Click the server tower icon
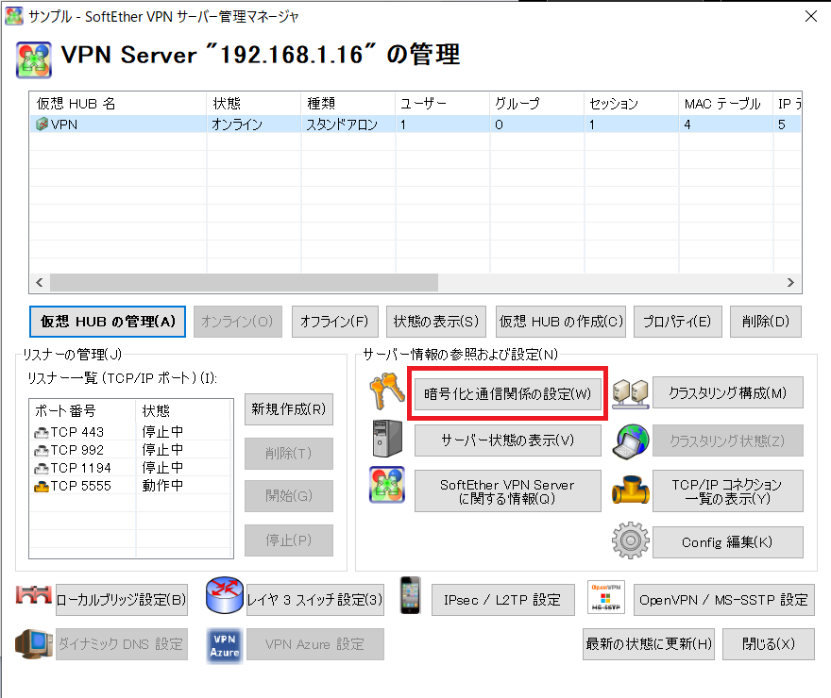The height and width of the screenshot is (698, 831). click(x=387, y=439)
